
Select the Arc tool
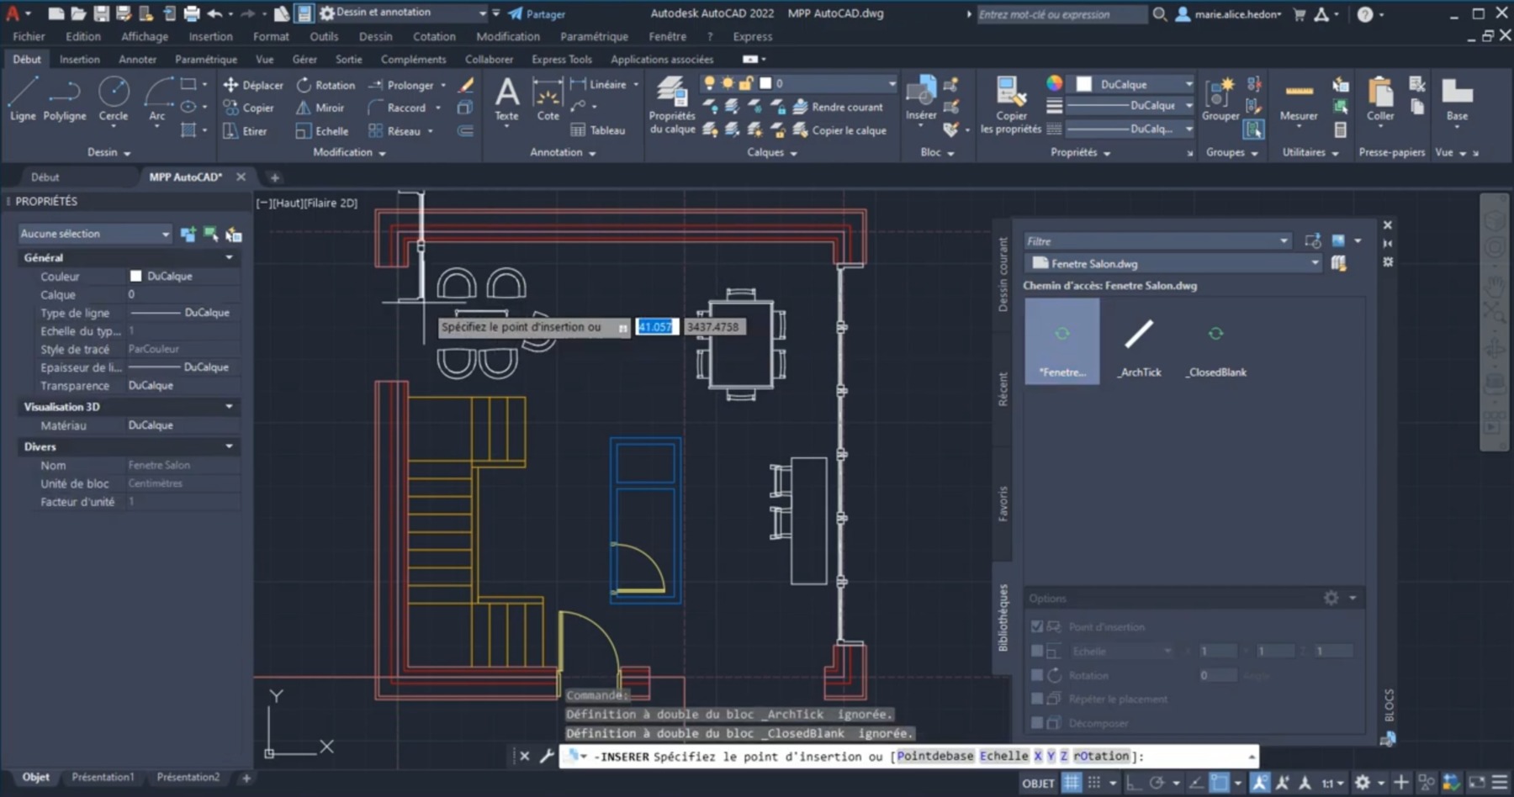[x=157, y=99]
